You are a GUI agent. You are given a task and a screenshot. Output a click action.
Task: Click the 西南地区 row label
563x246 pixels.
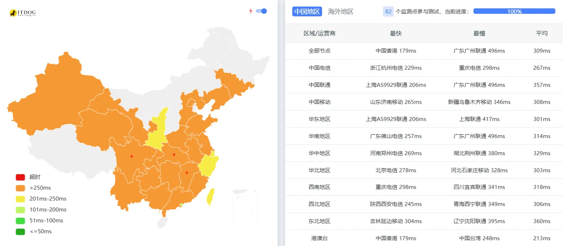click(320, 187)
